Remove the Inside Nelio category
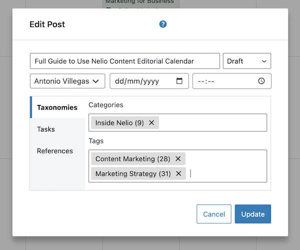 151,122
